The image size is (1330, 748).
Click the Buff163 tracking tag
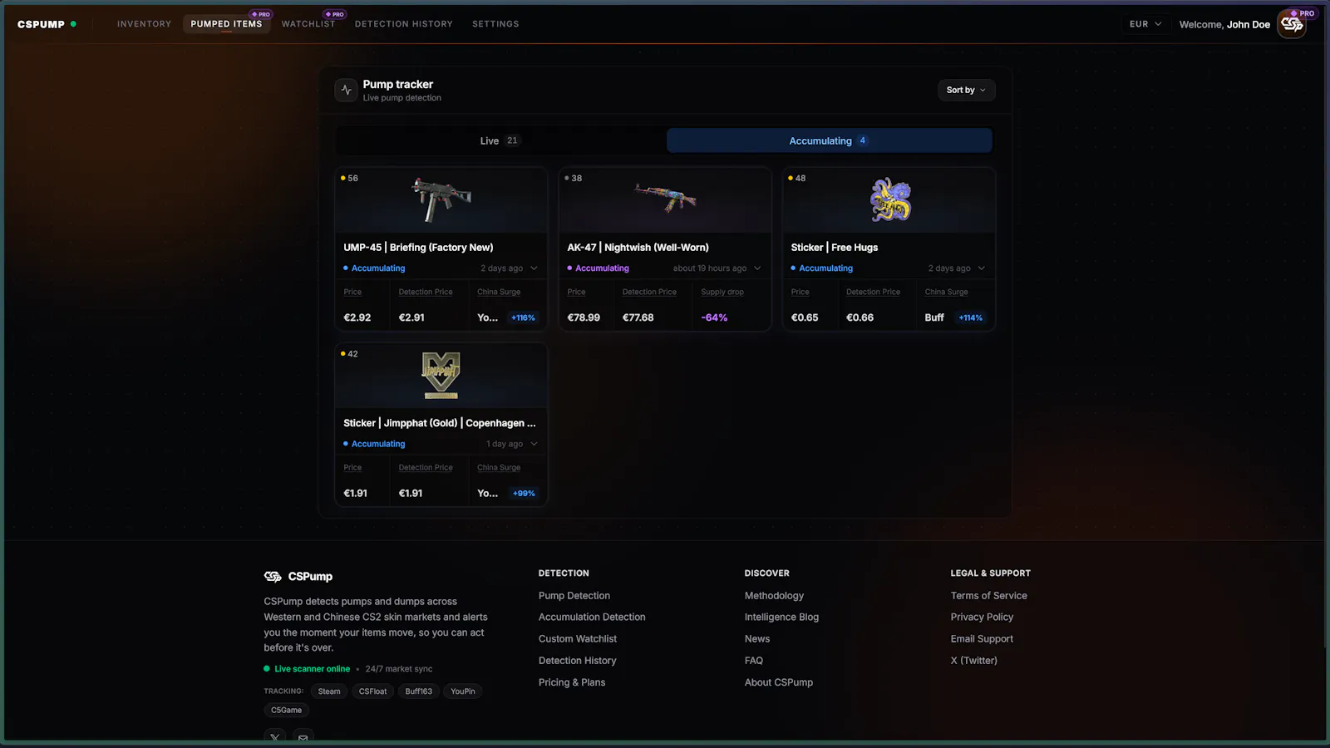[419, 691]
